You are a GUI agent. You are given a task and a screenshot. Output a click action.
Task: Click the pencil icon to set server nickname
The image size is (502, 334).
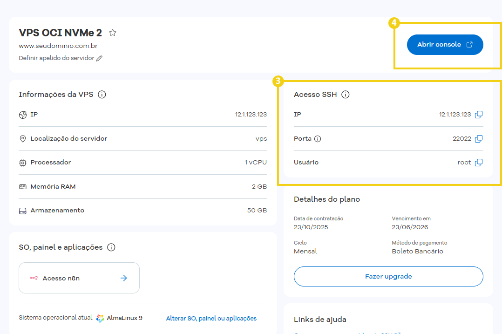[x=99, y=58]
